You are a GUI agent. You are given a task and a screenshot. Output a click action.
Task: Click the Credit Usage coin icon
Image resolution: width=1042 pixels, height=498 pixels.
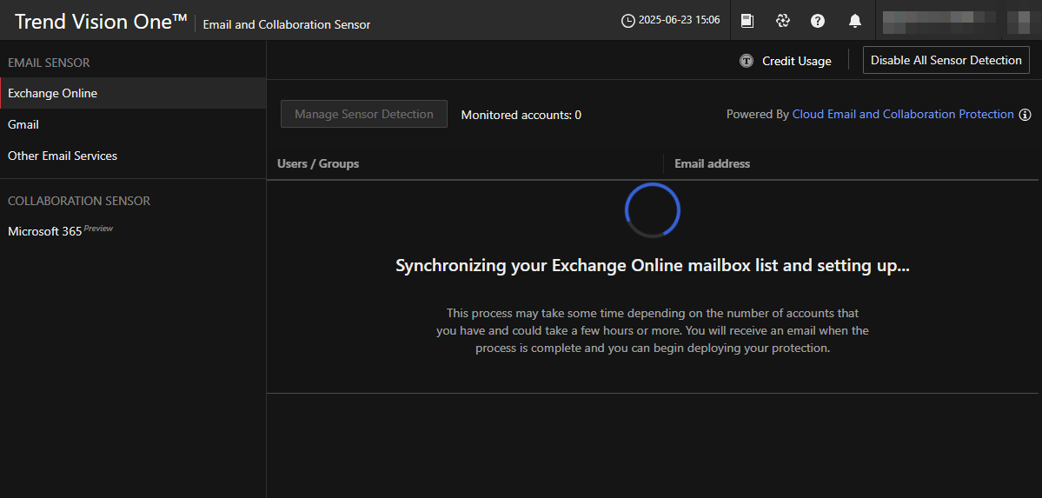[747, 61]
